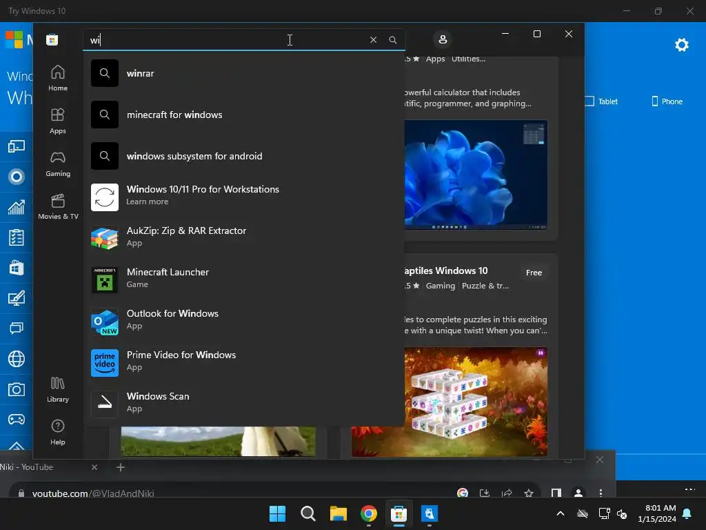
Task: Open taskbar Search
Action: pyautogui.click(x=308, y=513)
